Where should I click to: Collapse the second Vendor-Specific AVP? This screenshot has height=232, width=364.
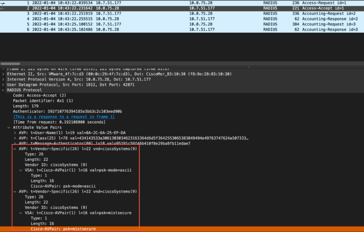(15, 192)
